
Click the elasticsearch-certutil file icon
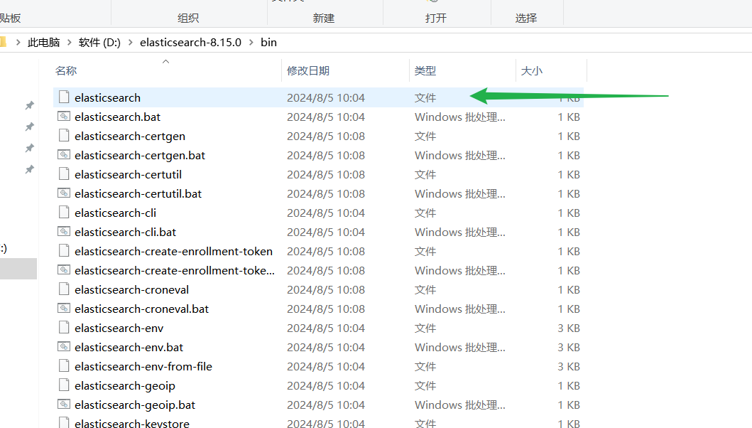click(64, 174)
